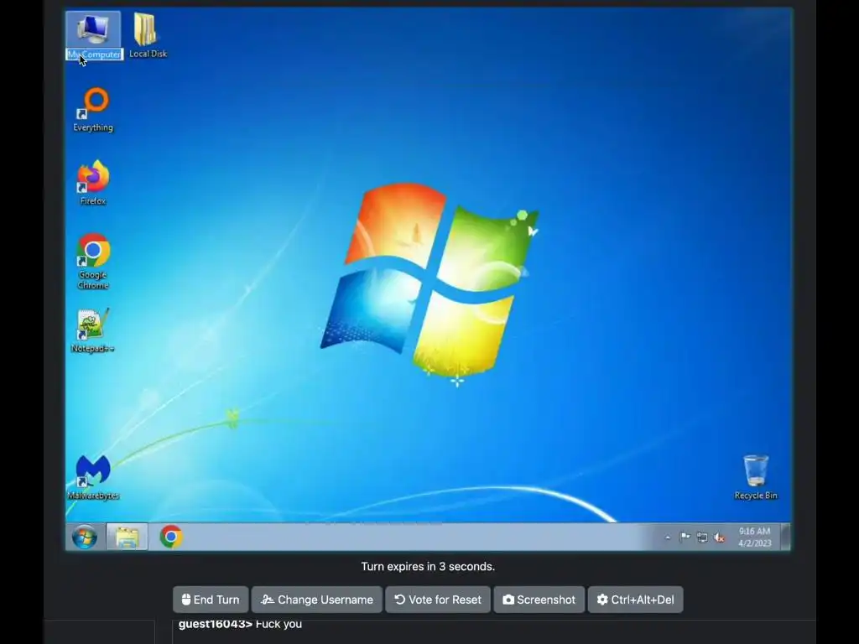Select the Notepad++ desktop shortcut
This screenshot has height=644, width=859.
(92, 330)
